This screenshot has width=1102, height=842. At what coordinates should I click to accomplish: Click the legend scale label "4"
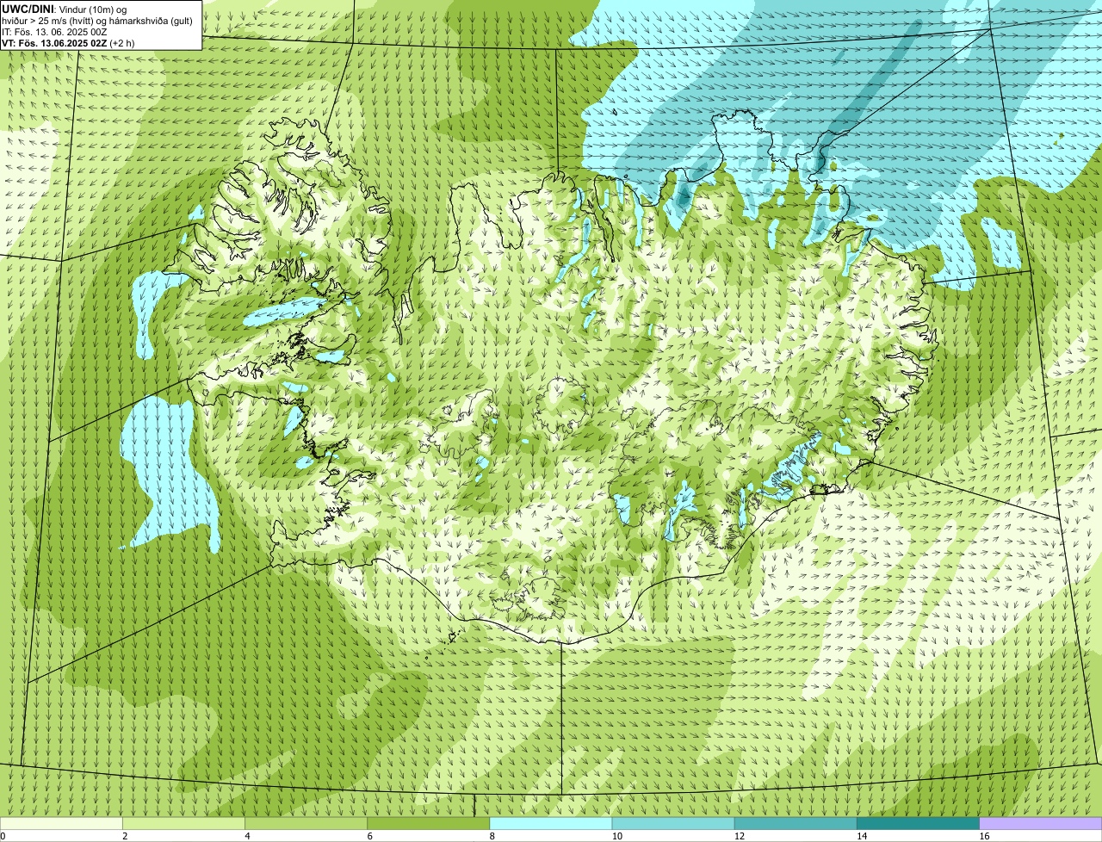point(247,836)
